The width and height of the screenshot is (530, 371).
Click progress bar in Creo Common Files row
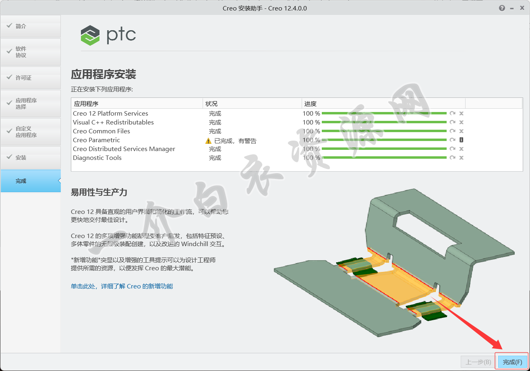coord(384,131)
